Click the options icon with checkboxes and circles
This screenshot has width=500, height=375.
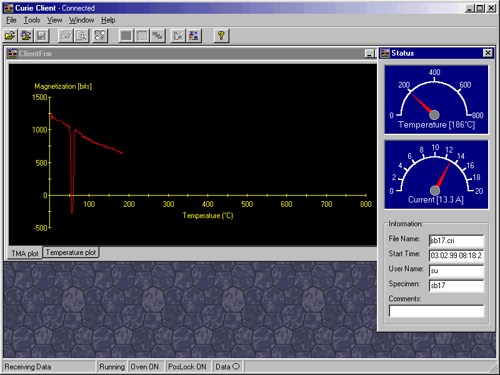[x=101, y=36]
